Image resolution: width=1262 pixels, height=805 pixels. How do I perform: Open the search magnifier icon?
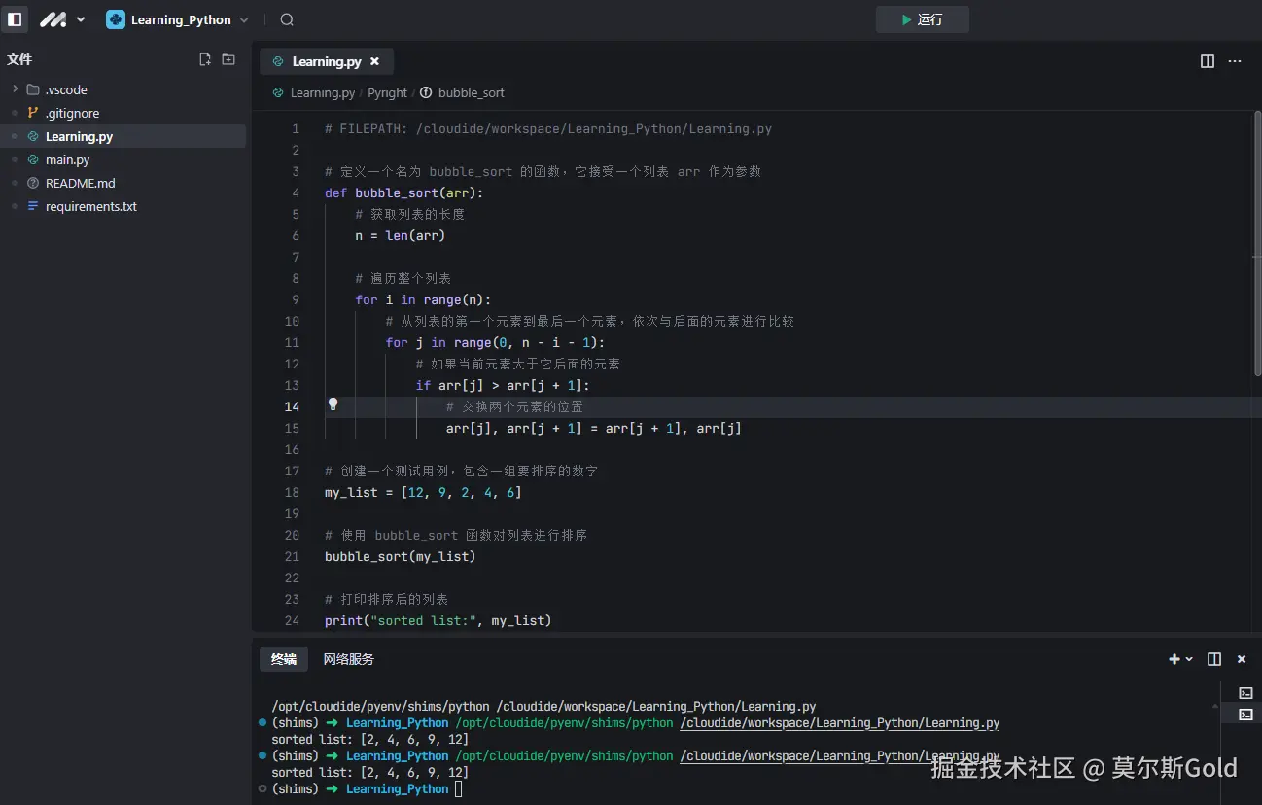click(x=287, y=19)
